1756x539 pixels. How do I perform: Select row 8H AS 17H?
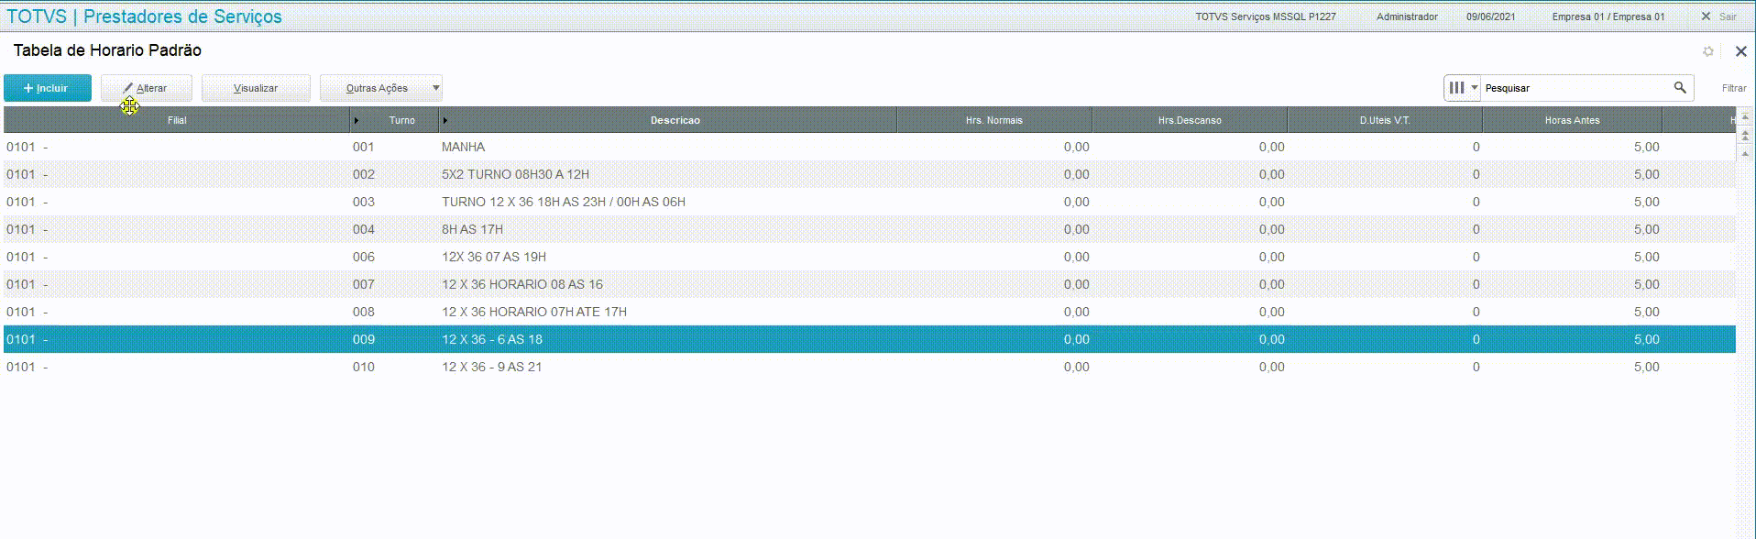point(870,229)
